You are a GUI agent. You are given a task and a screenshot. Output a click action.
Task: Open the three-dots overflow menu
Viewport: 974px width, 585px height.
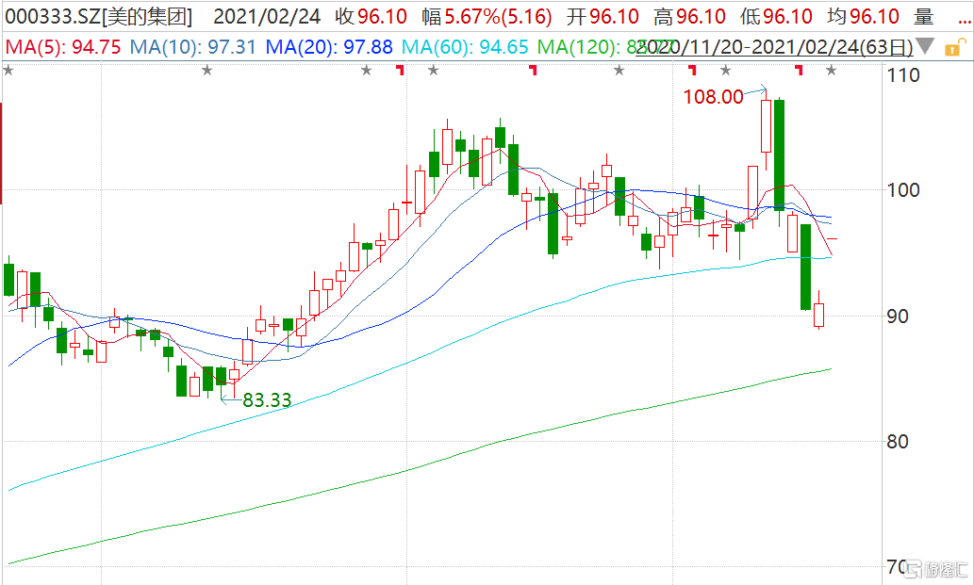click(965, 23)
